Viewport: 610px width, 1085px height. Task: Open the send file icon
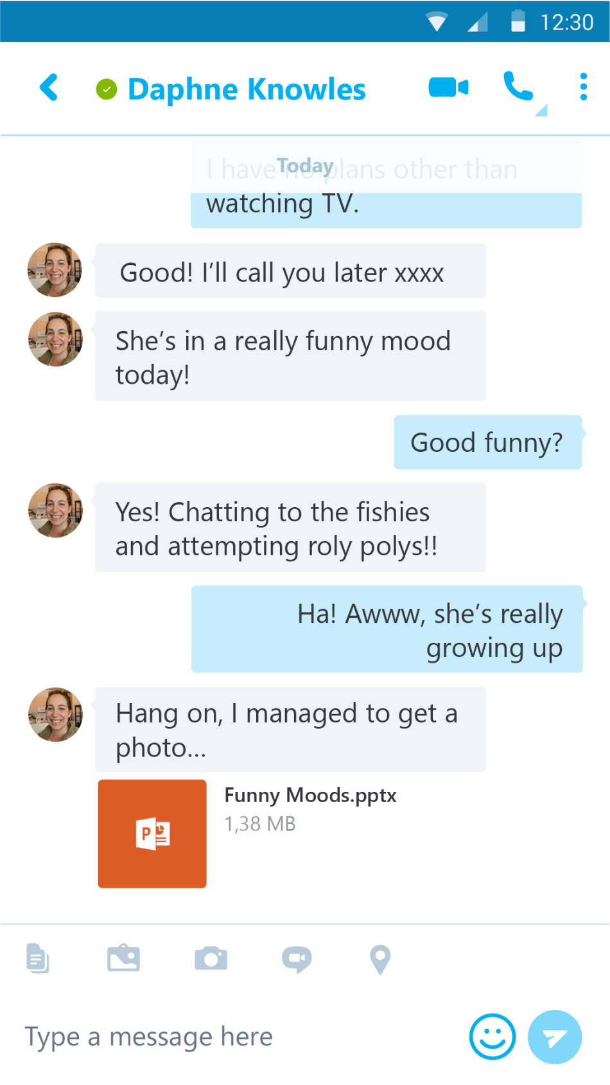click(x=38, y=958)
